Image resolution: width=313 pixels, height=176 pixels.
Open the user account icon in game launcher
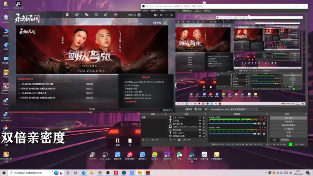(x=67, y=14)
